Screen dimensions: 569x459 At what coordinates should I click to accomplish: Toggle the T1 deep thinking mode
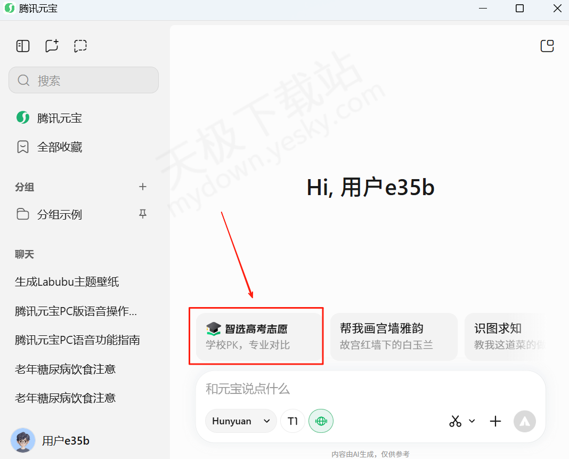coord(292,421)
